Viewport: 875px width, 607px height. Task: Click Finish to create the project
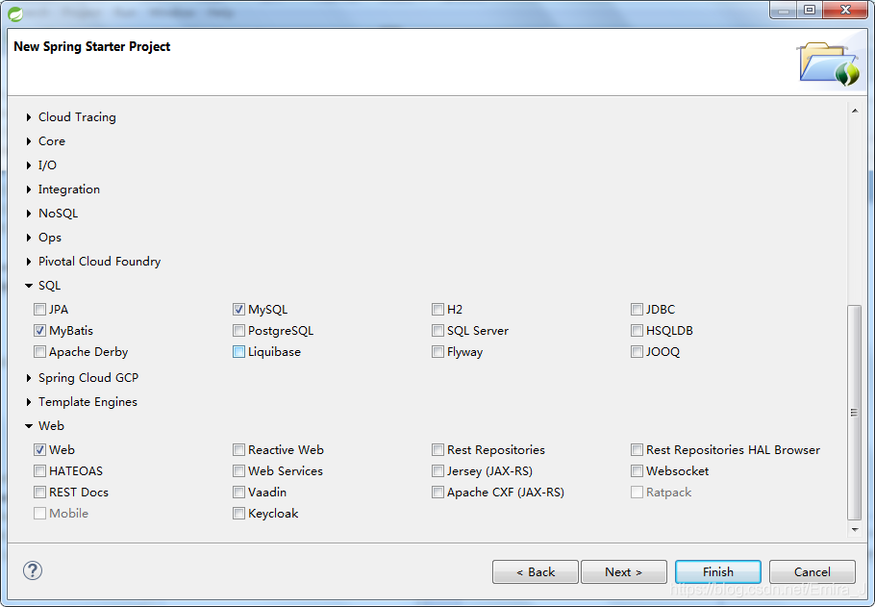718,571
